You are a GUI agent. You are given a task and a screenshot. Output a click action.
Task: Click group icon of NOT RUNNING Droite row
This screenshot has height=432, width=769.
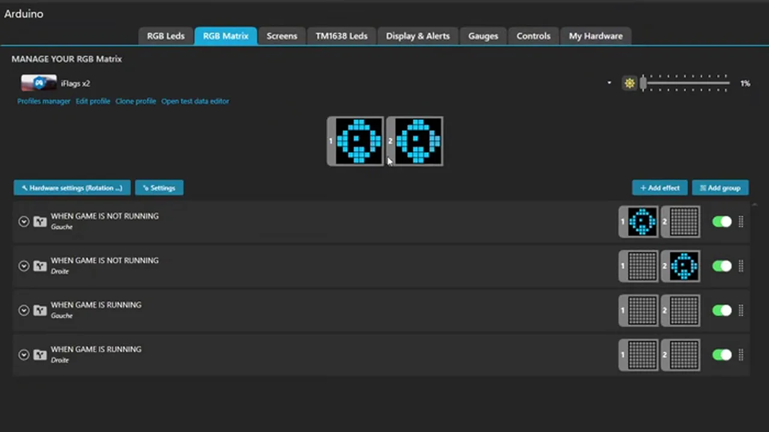coord(40,266)
